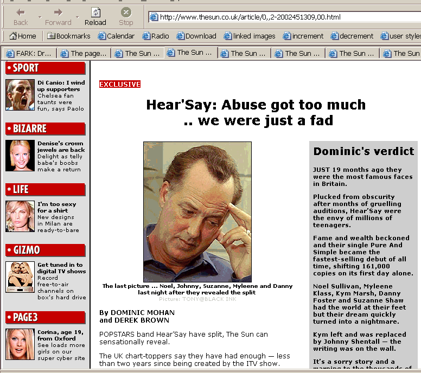Open the user styles bookmark

(400, 36)
